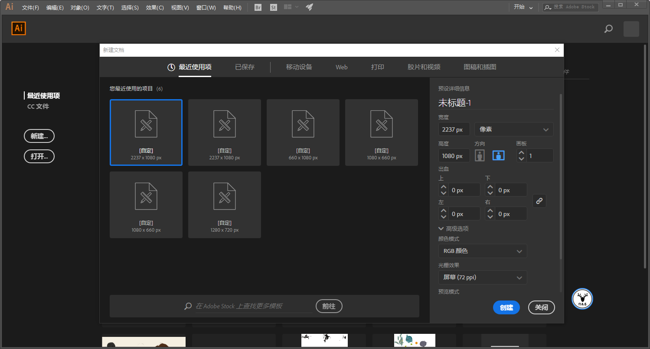The height and width of the screenshot is (349, 650).
Task: Open the 效果(C) menu
Action: [155, 7]
